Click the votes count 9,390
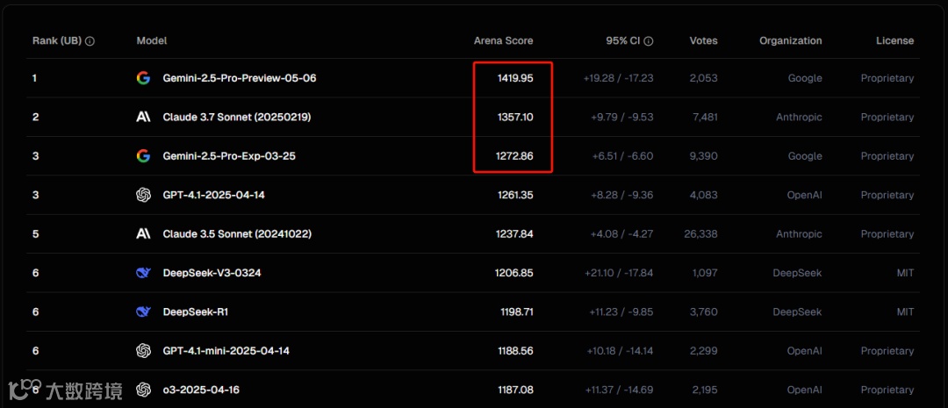Image resolution: width=948 pixels, height=408 pixels. coord(704,156)
